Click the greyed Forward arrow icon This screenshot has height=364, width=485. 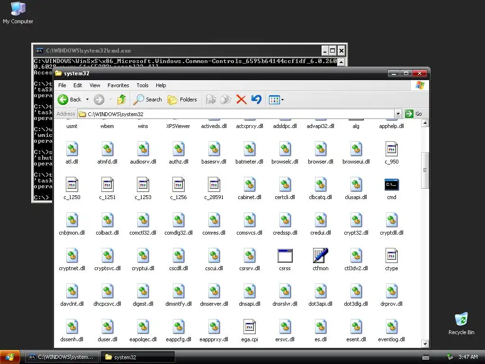click(x=99, y=100)
